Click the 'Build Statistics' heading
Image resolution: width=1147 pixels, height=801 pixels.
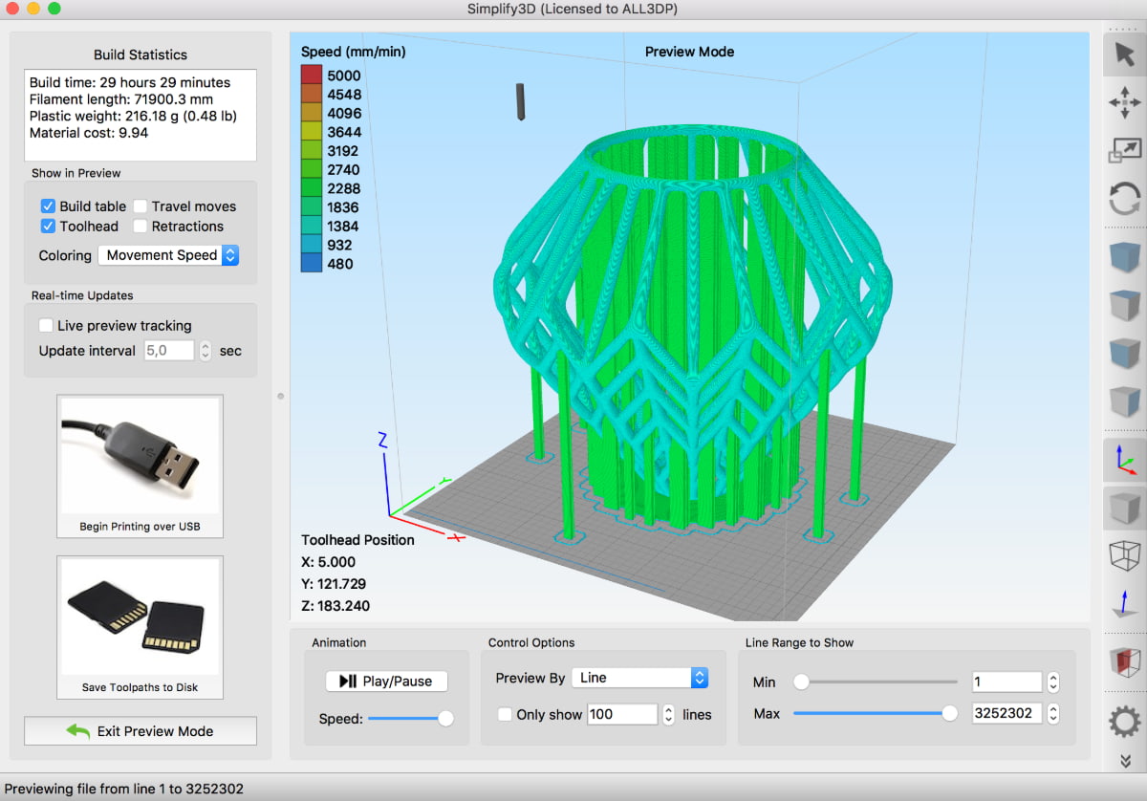(141, 54)
